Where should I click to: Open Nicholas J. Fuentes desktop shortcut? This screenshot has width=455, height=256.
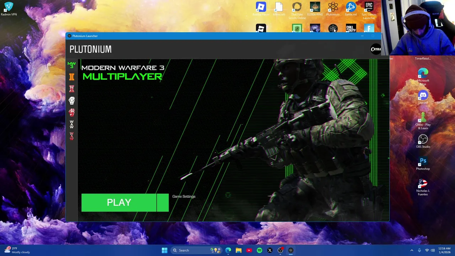(x=423, y=187)
